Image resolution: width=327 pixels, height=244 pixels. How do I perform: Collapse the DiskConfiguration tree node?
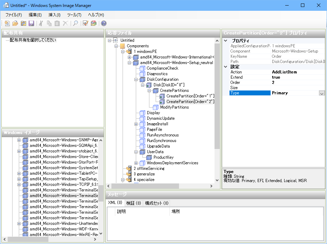pyautogui.click(x=136, y=79)
